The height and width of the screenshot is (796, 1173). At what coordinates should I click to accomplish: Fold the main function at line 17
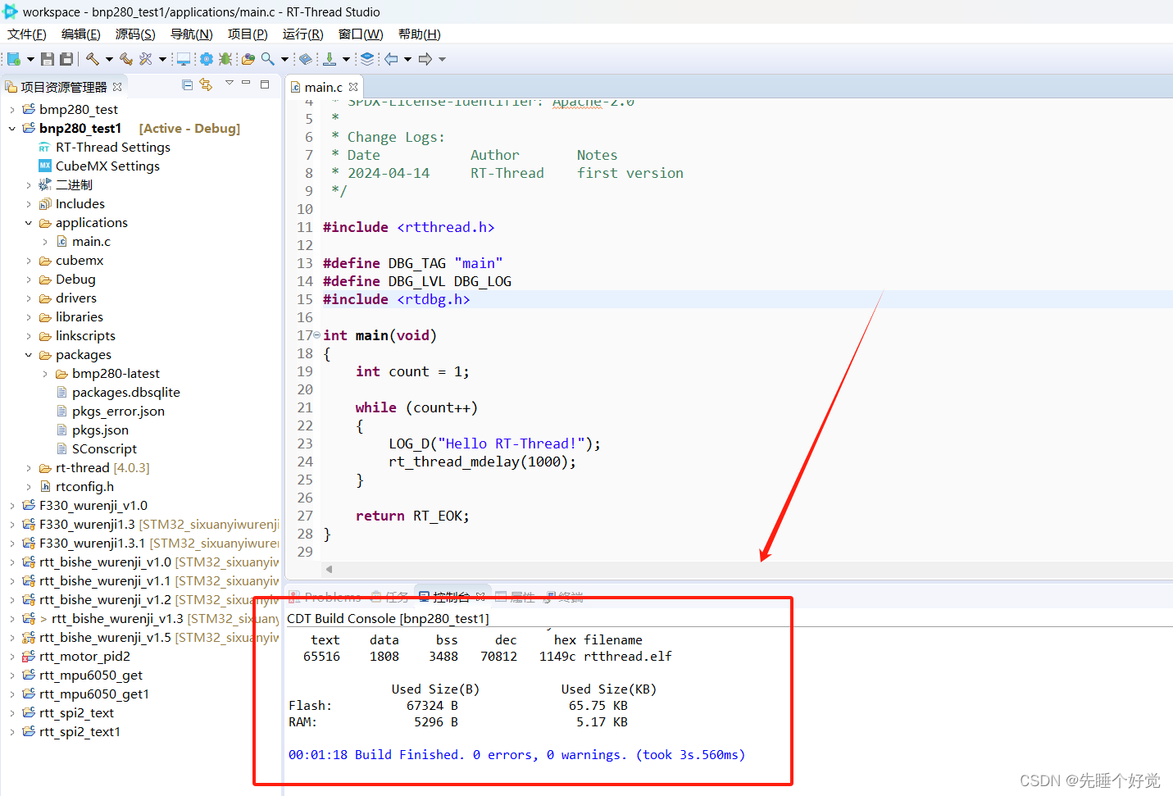point(317,335)
